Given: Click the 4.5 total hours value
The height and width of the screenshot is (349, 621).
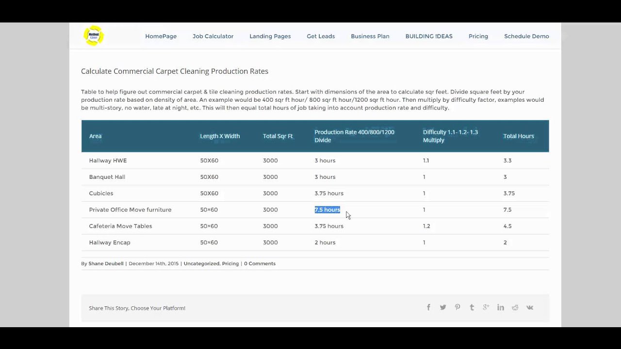Looking at the screenshot, I should click(507, 226).
